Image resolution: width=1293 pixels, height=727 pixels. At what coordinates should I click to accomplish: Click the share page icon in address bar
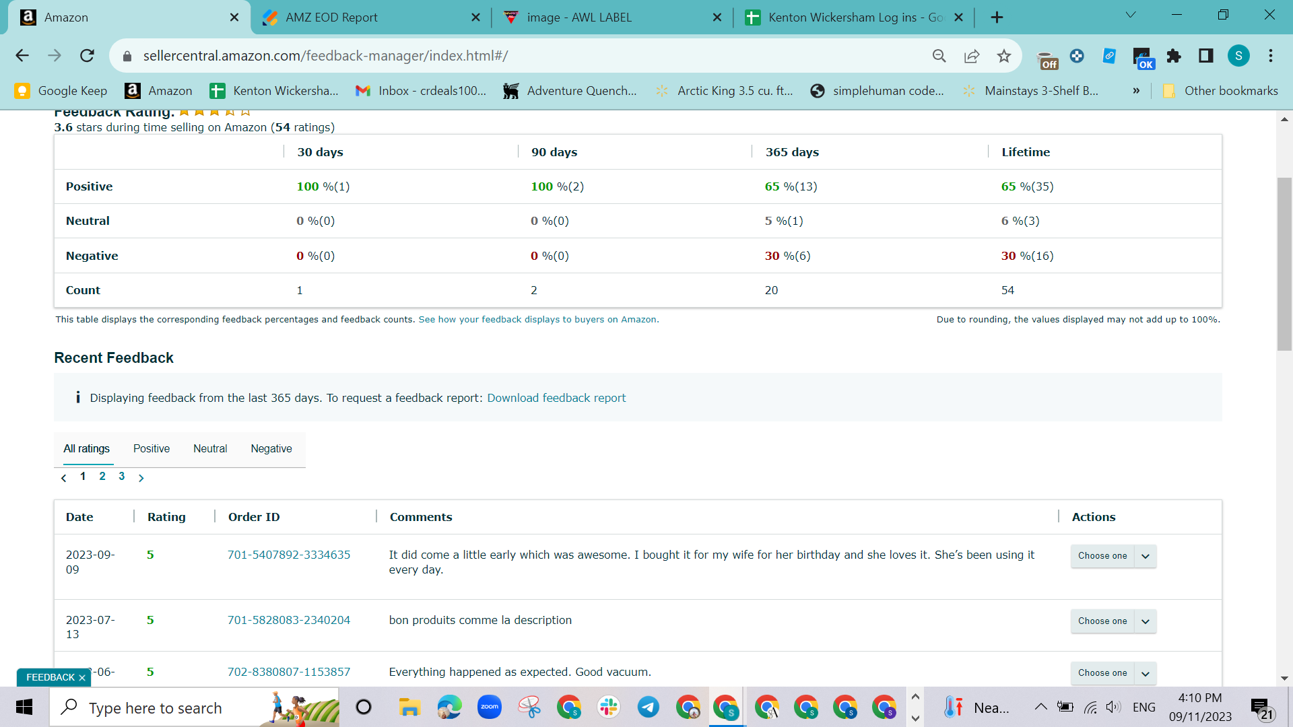pos(971,56)
